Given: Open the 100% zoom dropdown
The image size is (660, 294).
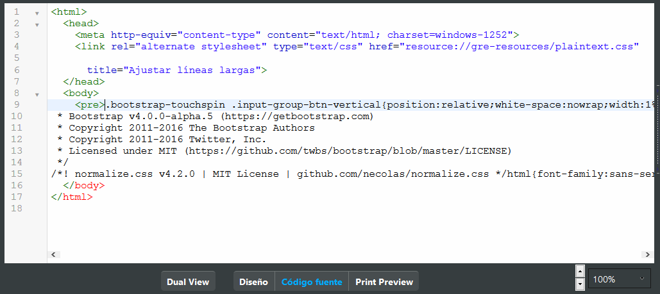Looking at the screenshot, I should pyautogui.click(x=619, y=279).
